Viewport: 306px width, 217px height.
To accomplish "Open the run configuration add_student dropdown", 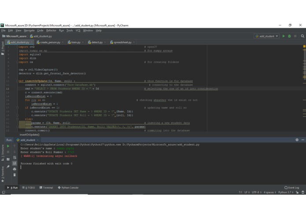I will pos(266,36).
